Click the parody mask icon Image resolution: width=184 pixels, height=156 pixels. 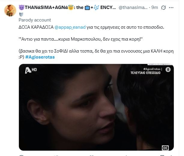coord(21,14)
